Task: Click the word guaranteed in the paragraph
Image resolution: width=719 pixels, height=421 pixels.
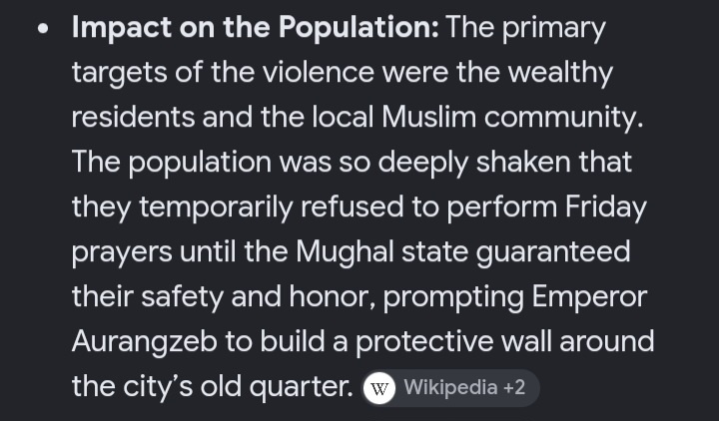Action: 553,252
